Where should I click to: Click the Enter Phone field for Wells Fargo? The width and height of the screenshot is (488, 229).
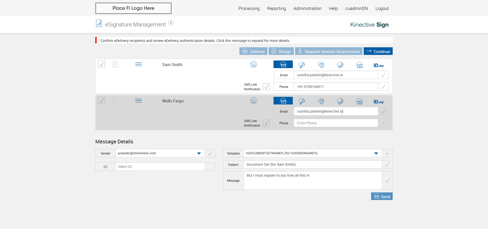335,123
